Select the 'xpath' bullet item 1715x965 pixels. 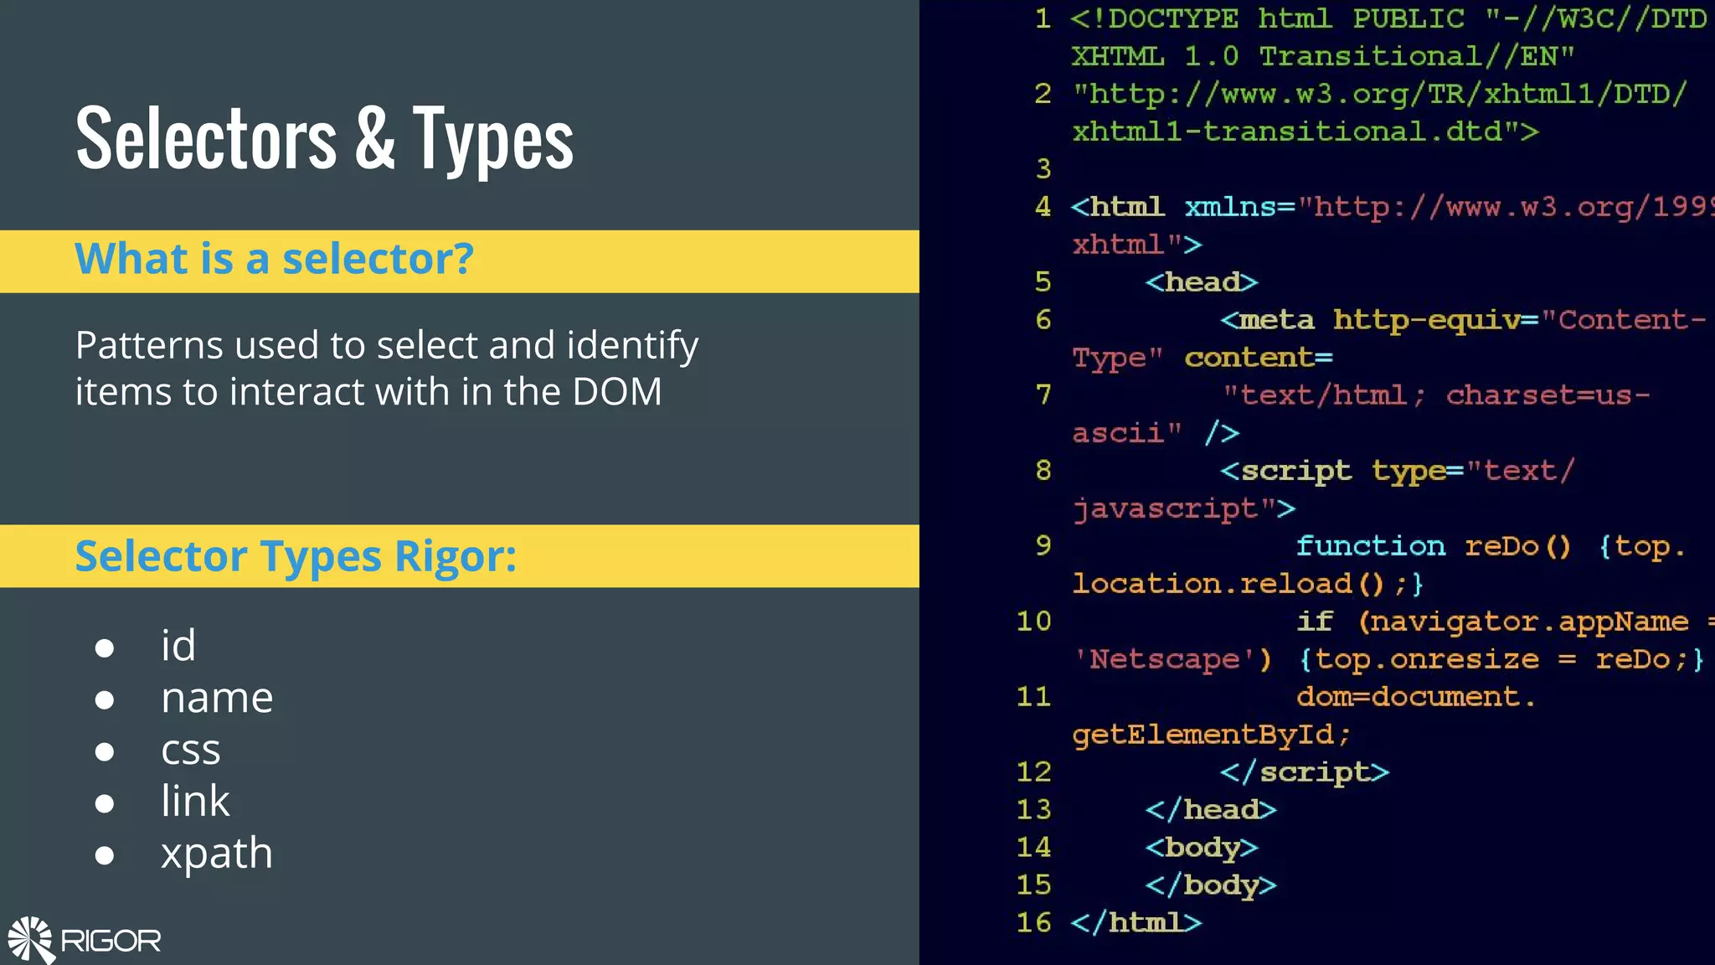coord(216,854)
